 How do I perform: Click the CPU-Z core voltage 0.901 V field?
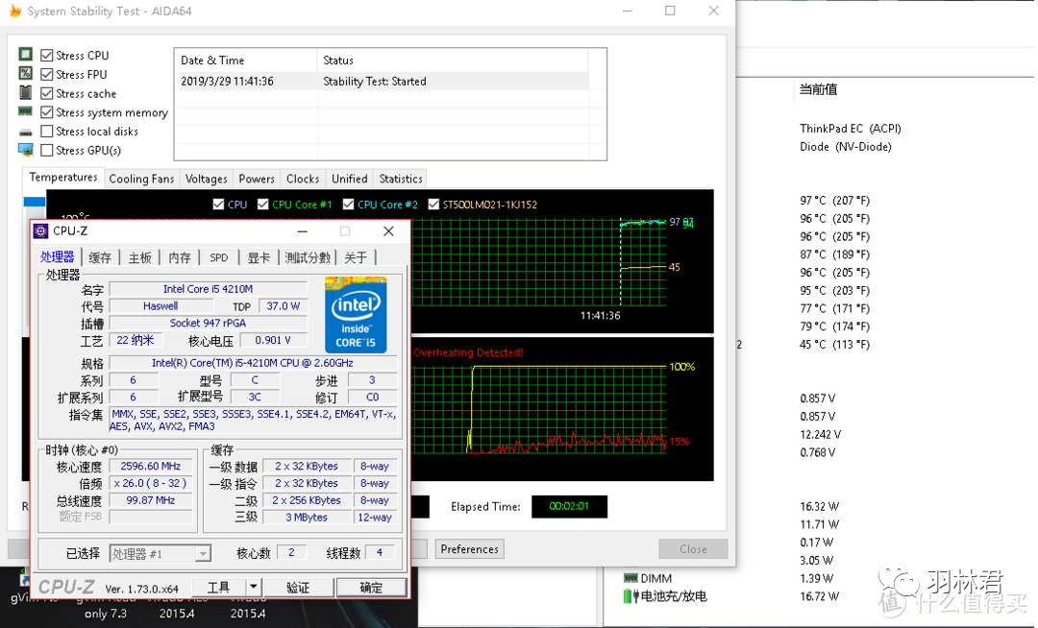click(273, 340)
